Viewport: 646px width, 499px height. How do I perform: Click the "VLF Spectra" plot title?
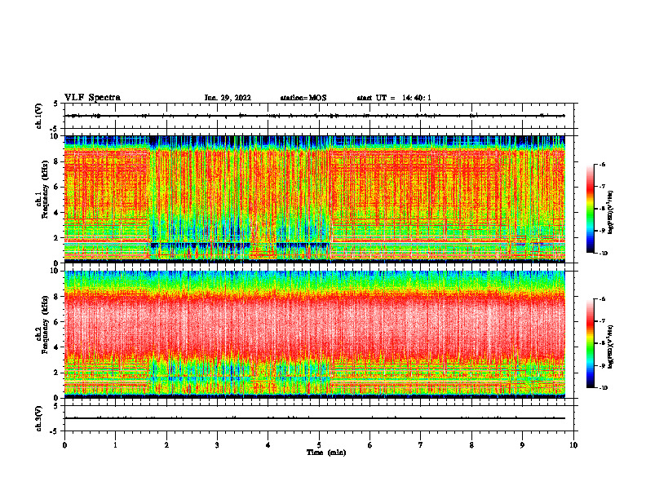point(92,98)
